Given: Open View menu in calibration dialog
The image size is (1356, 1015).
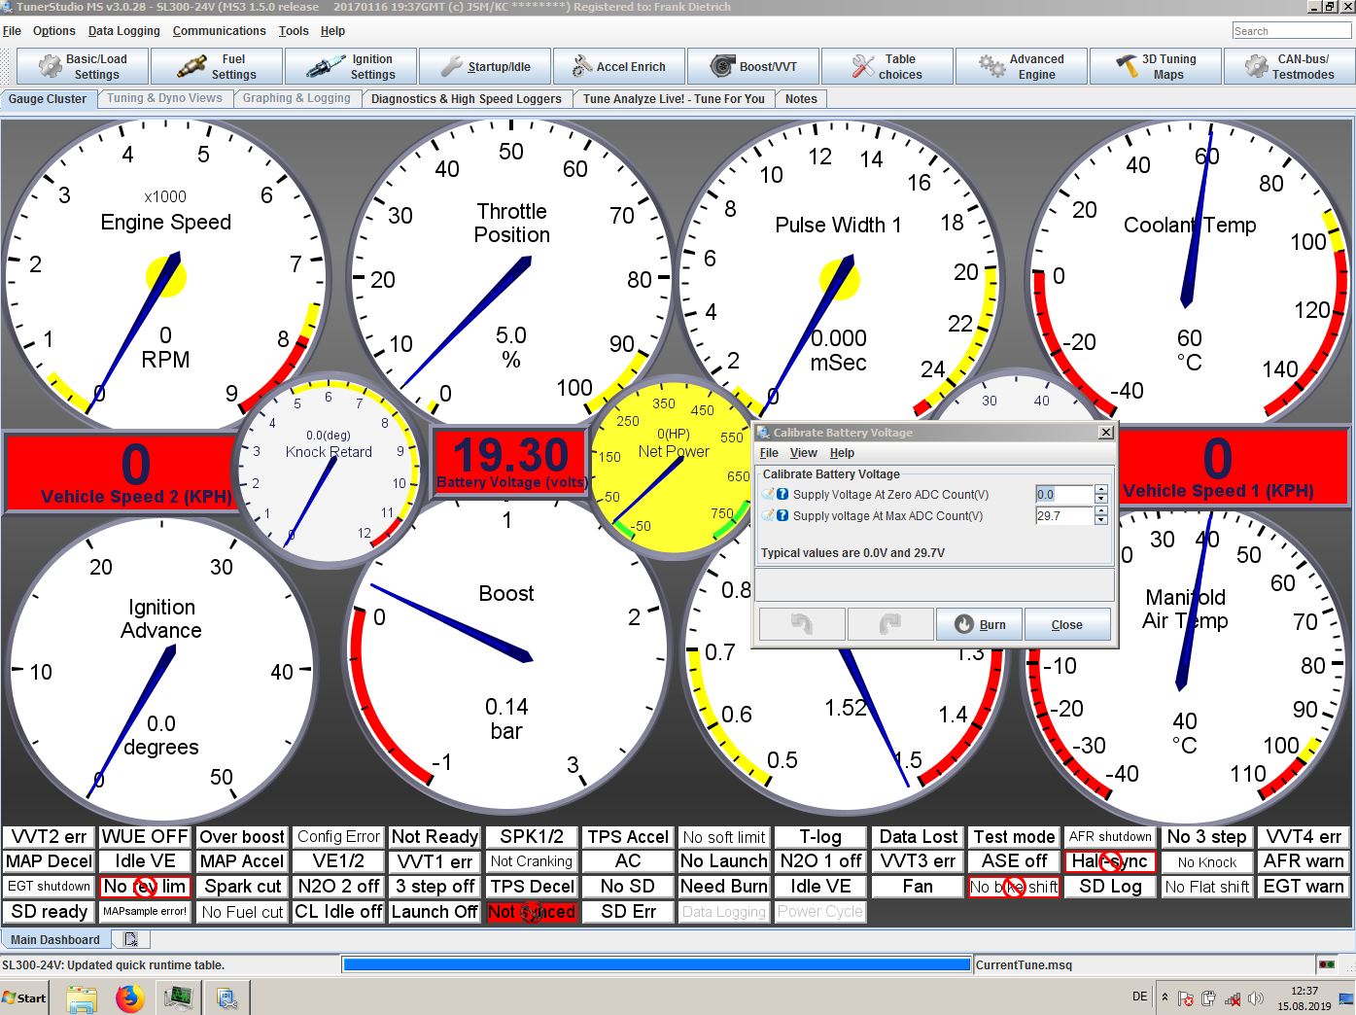Looking at the screenshot, I should 803,453.
